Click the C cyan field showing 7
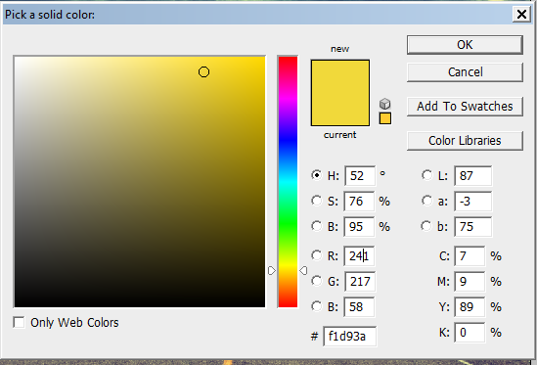The height and width of the screenshot is (365, 537). click(470, 256)
